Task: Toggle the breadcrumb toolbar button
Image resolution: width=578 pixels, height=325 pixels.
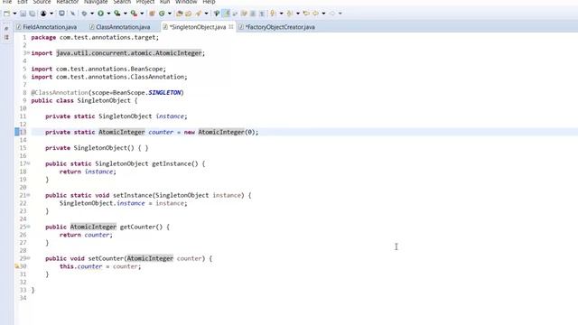Action: point(217,14)
